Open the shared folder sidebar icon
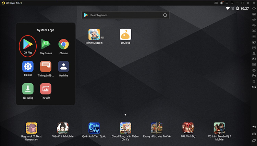This screenshot has width=257, height=146. pyautogui.click(x=254, y=76)
